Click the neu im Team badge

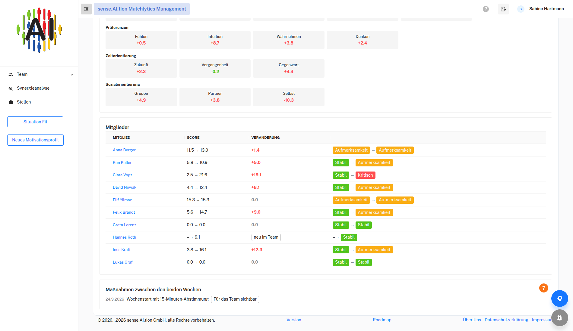tap(266, 237)
